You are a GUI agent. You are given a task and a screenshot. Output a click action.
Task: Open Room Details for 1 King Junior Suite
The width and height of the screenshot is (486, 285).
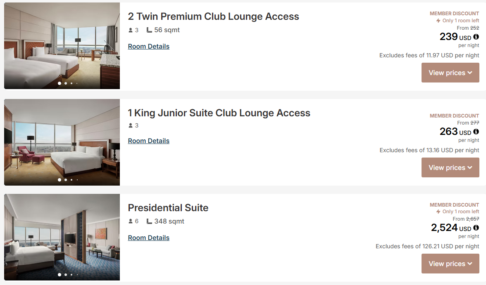149,141
